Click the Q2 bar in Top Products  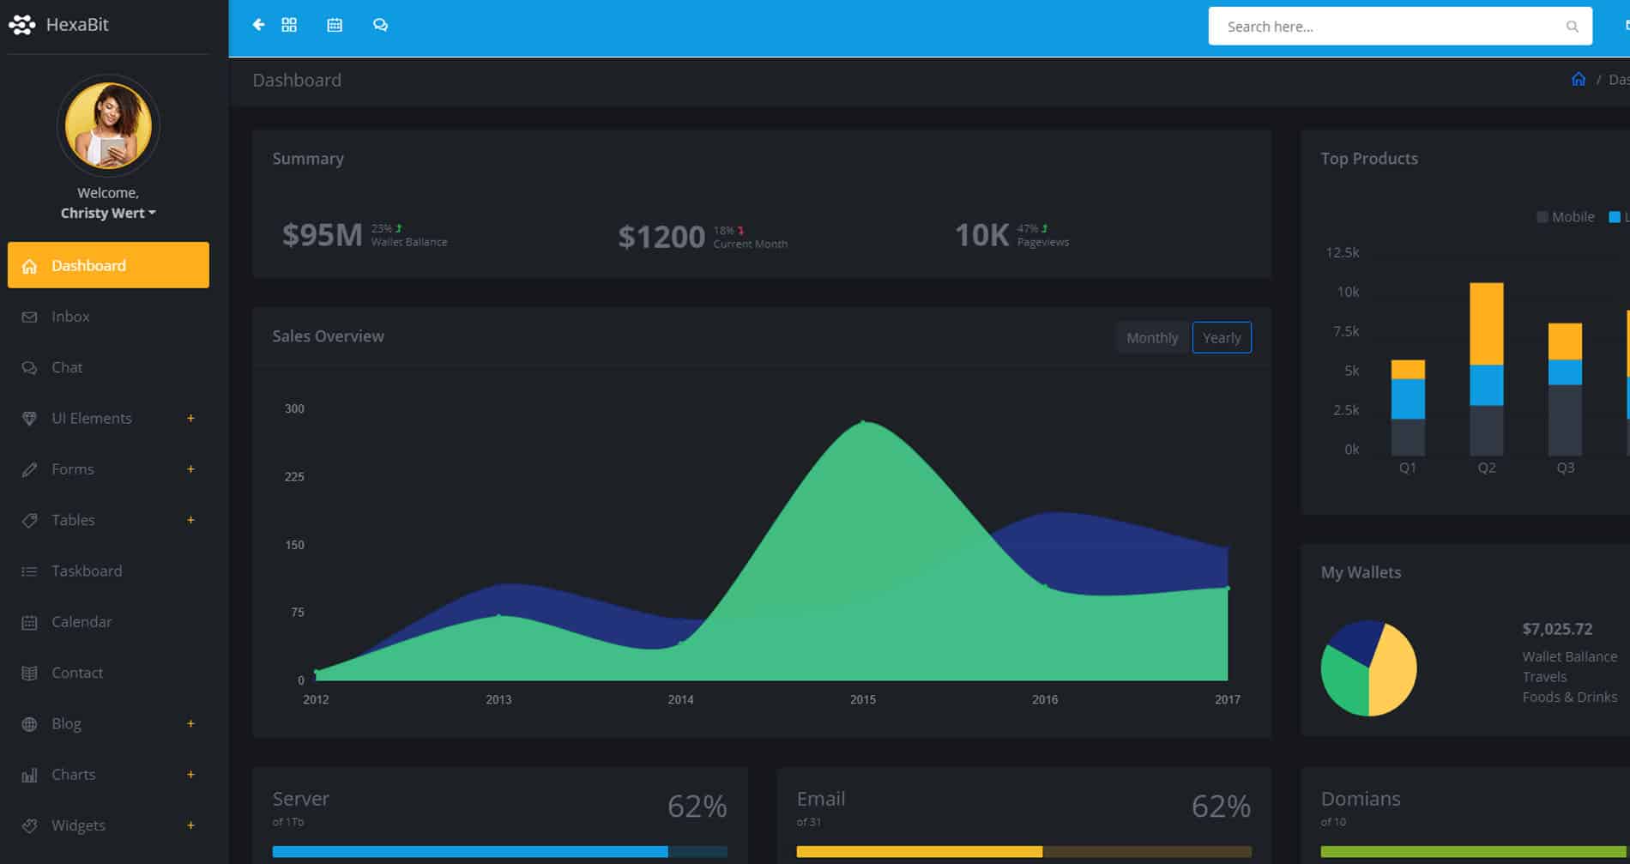click(x=1486, y=369)
